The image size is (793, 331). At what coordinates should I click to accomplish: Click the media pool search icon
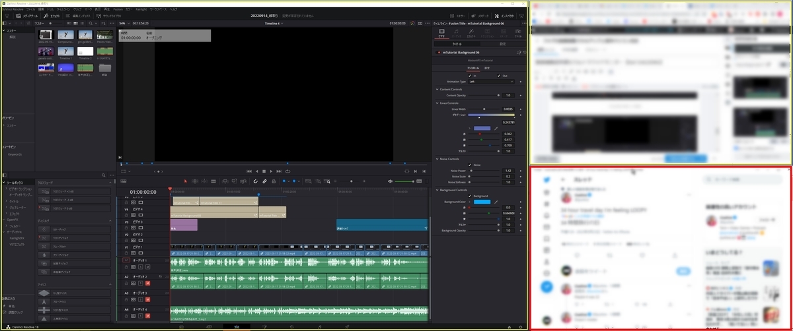(90, 23)
